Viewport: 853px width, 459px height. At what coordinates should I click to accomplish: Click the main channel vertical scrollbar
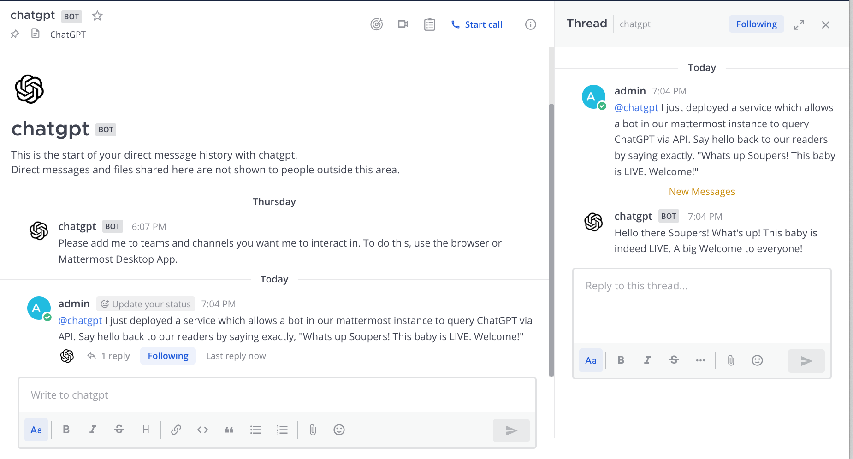551,240
